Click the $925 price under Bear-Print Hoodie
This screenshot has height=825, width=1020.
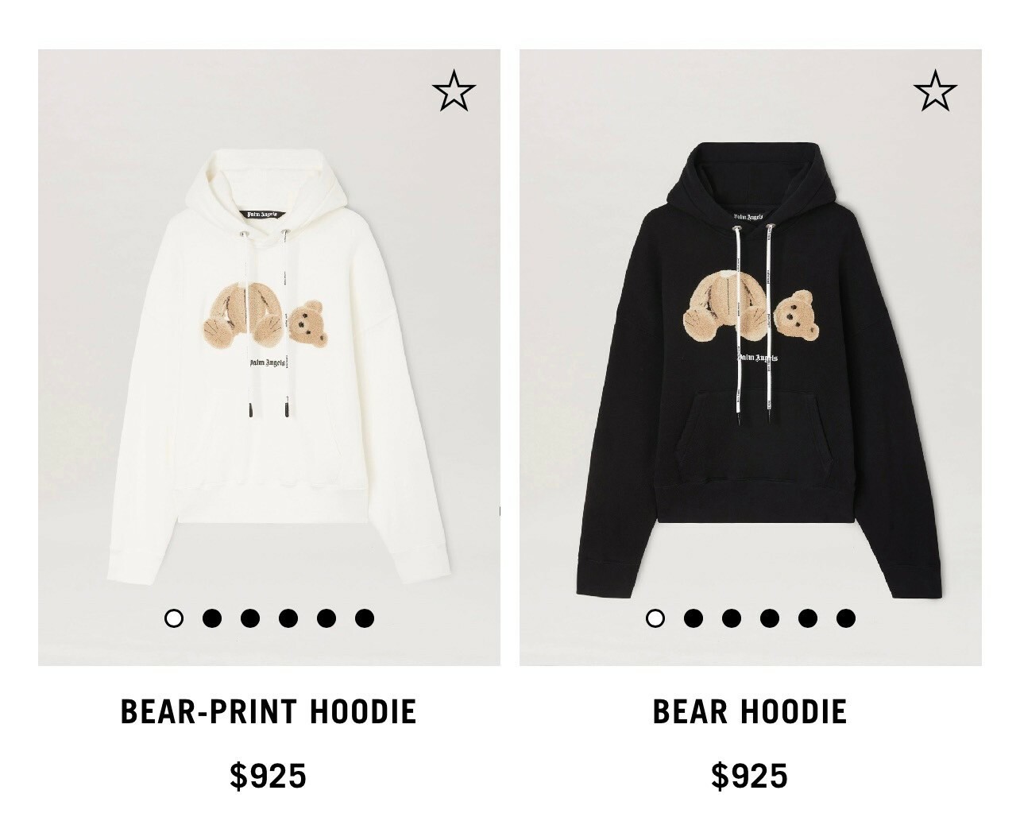[269, 776]
